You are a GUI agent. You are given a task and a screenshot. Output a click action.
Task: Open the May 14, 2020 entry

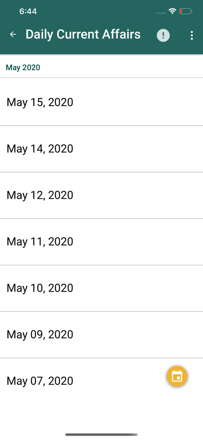coord(101,149)
